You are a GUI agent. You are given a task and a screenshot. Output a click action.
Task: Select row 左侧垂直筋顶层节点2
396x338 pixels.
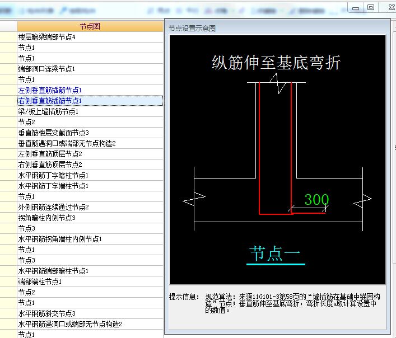pyautogui.click(x=90, y=154)
